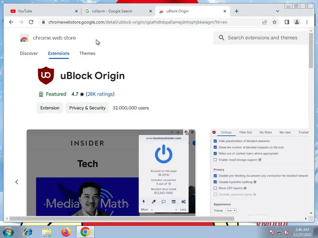Click the Extension category chip

(50, 108)
